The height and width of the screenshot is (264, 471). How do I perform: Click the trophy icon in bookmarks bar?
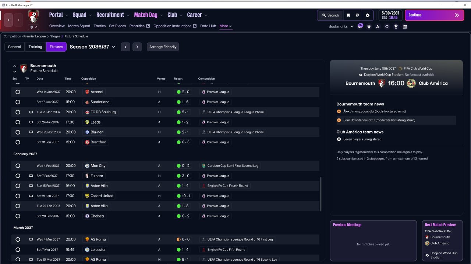point(396,26)
